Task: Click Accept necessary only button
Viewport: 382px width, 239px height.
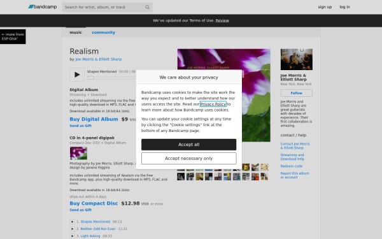Action: [x=189, y=159]
